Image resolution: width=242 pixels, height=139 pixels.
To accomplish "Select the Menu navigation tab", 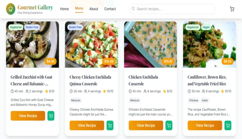I will (79, 8).
